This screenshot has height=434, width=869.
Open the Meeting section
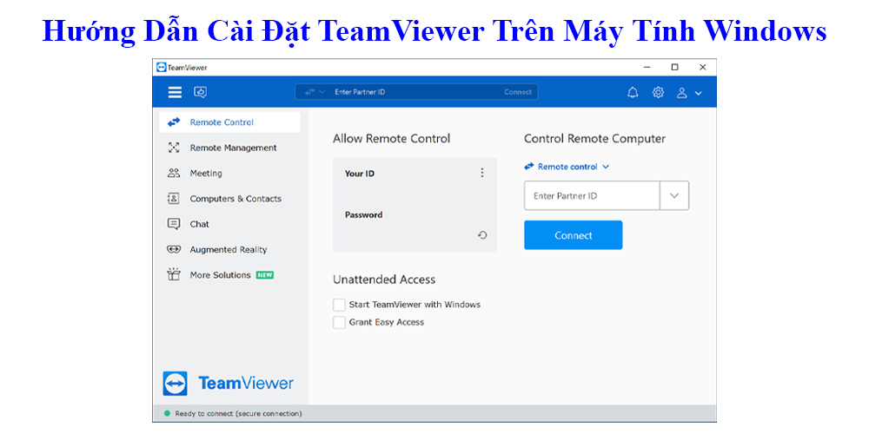click(229, 174)
